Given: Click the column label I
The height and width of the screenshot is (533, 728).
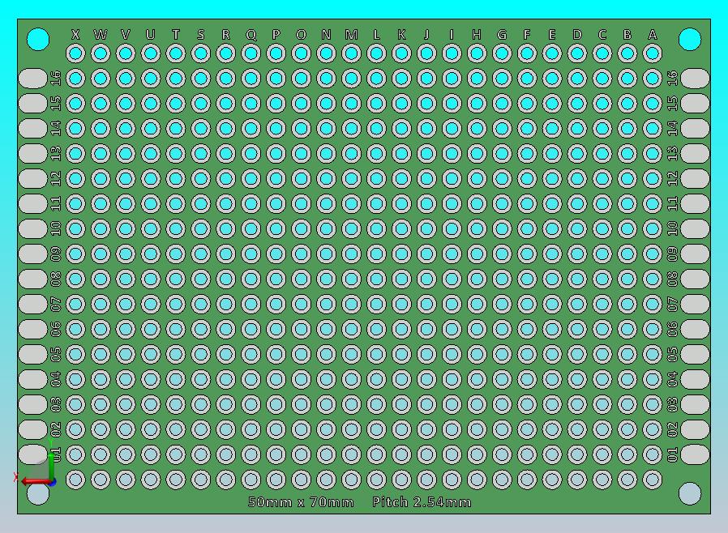Looking at the screenshot, I should click(452, 34).
